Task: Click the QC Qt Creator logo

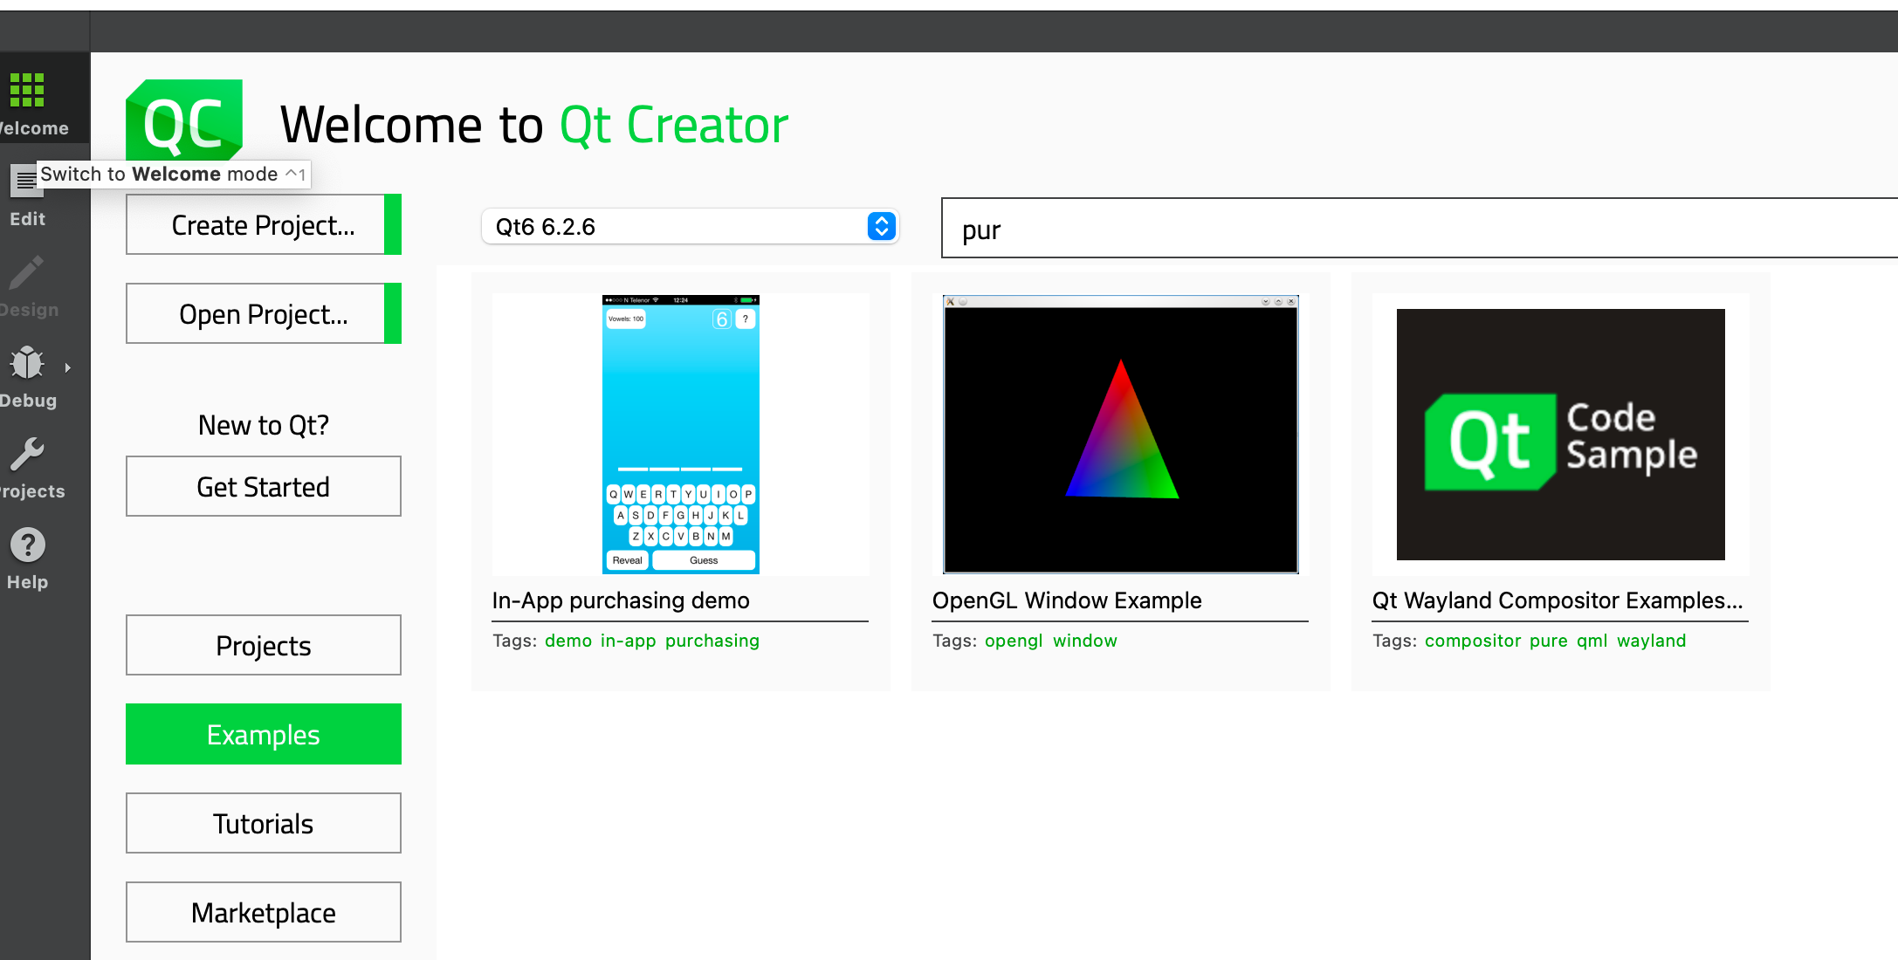Action: (x=184, y=121)
